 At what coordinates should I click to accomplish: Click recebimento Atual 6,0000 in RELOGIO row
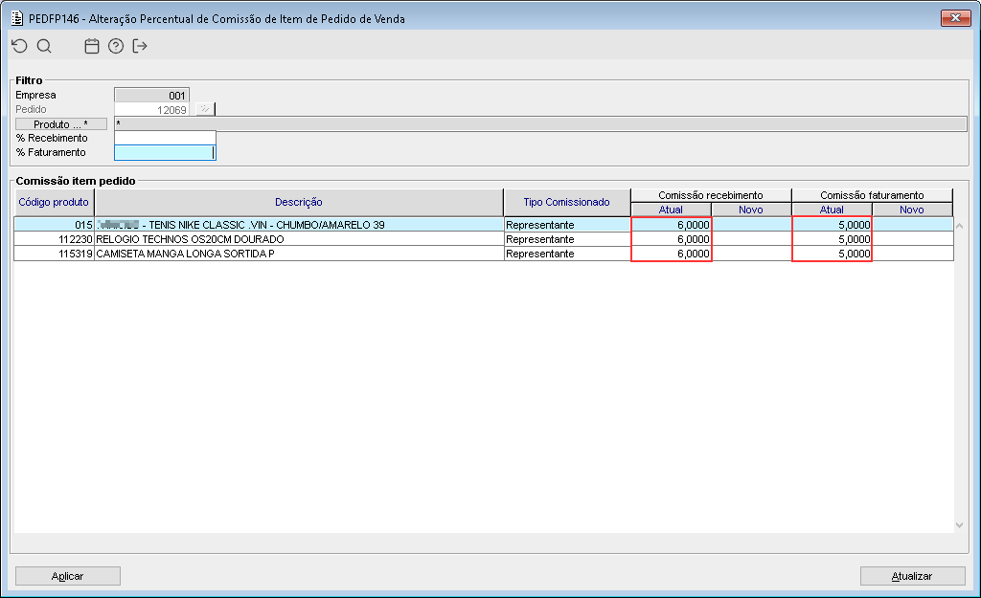672,239
